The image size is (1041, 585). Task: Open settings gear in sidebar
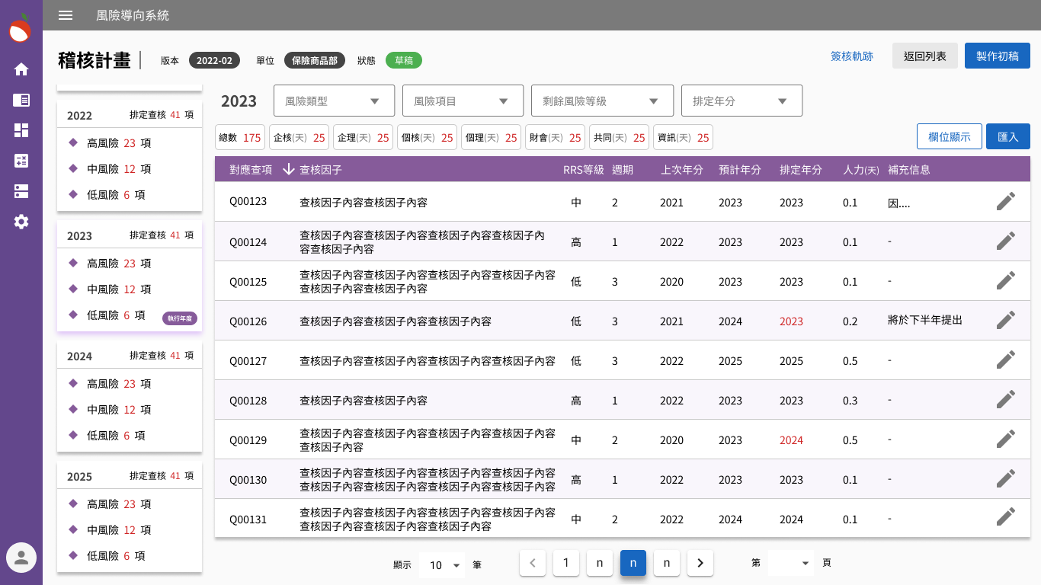pyautogui.click(x=21, y=222)
